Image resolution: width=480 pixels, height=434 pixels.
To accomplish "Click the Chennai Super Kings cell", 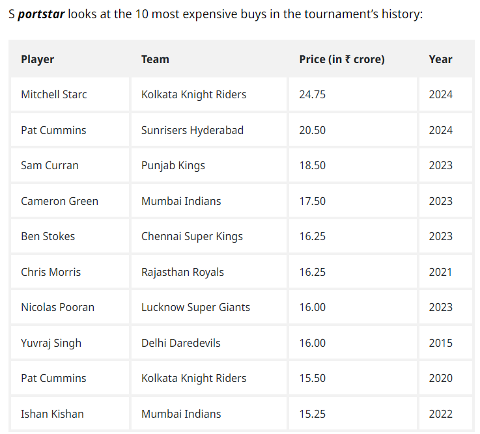I will coord(192,236).
